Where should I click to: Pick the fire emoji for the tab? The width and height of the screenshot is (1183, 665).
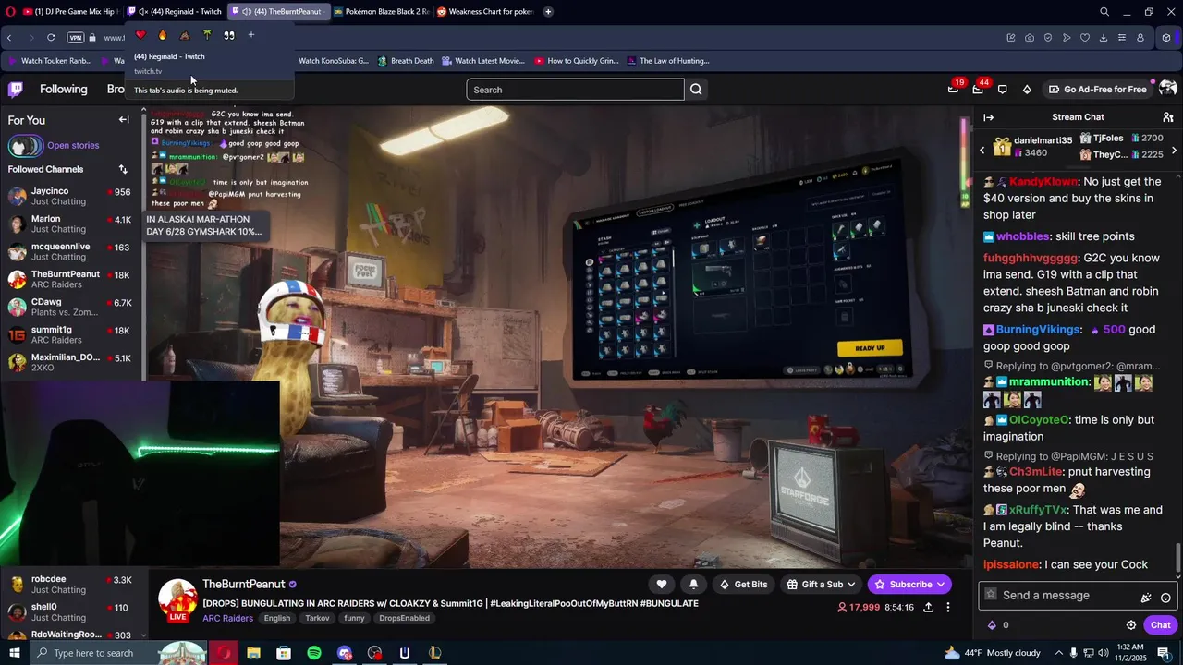[x=163, y=35]
